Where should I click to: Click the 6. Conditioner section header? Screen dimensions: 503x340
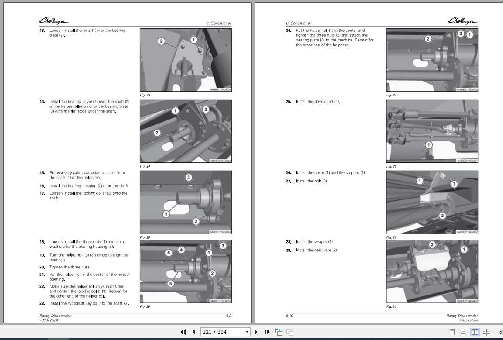pyautogui.click(x=218, y=23)
